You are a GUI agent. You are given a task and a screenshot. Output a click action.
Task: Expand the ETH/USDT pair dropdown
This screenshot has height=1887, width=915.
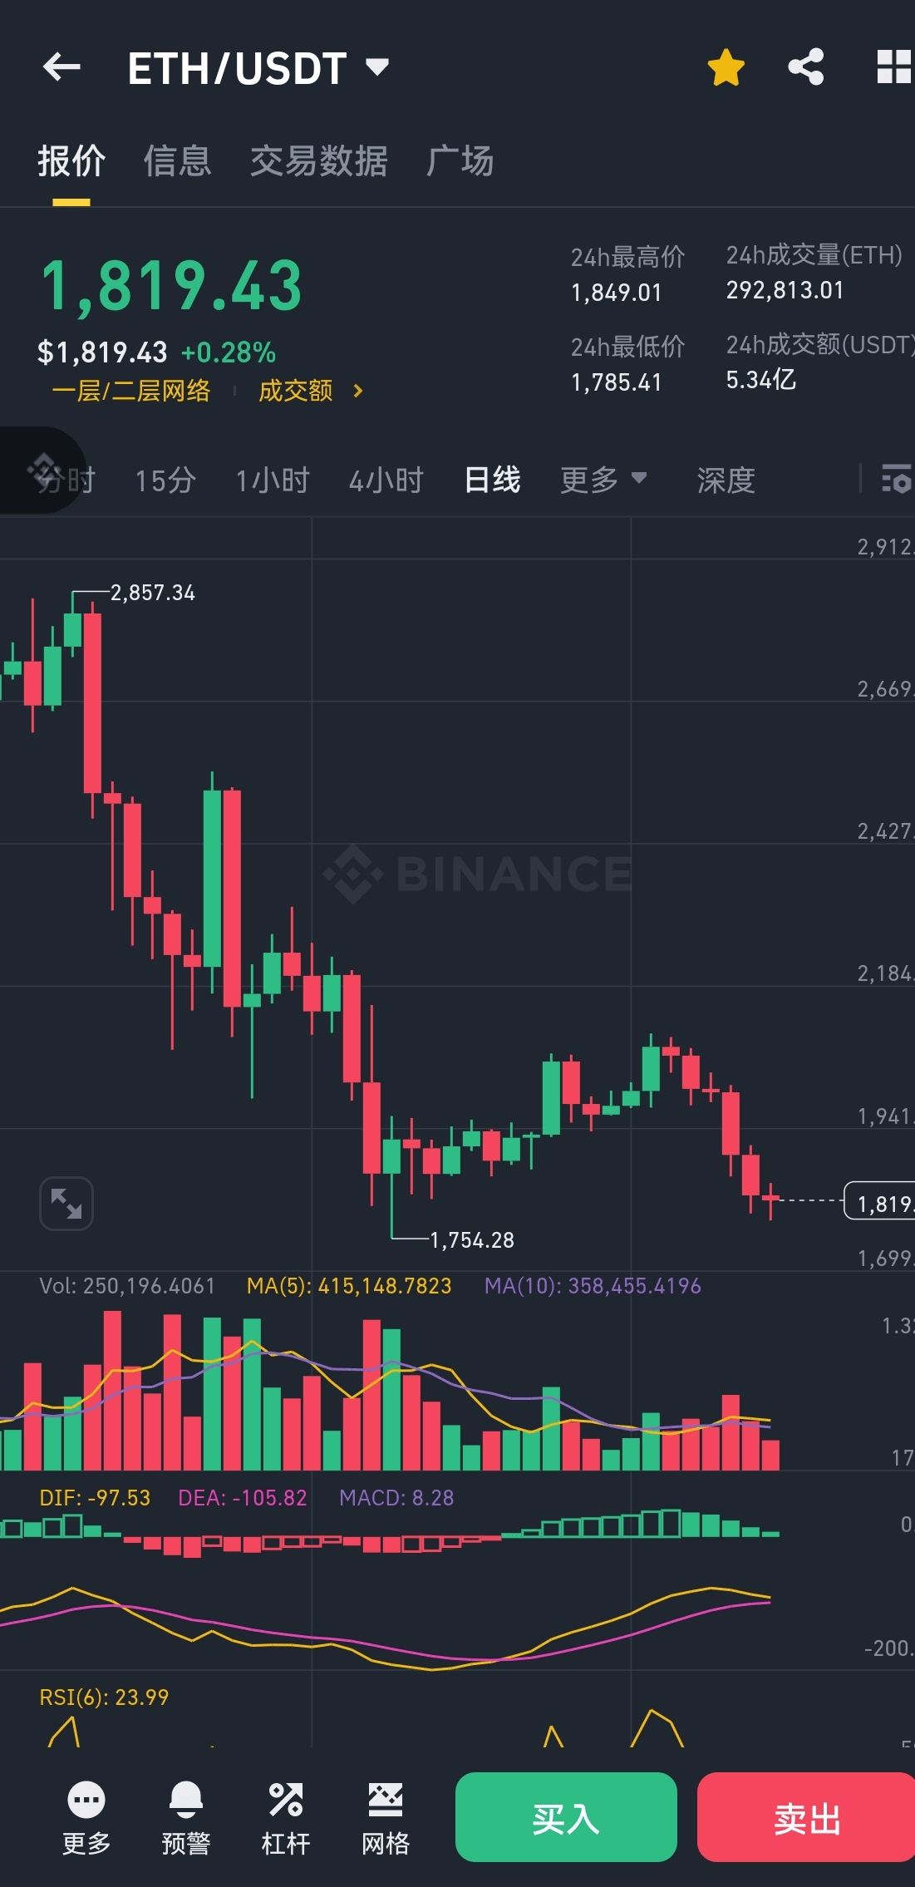pos(378,67)
